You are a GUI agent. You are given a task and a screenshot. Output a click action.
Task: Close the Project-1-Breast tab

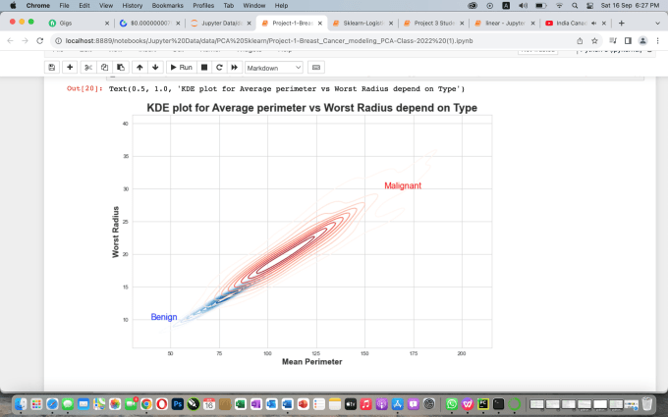(x=320, y=23)
